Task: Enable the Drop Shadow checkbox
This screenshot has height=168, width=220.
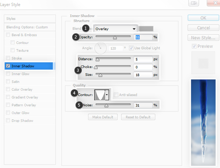Action: pyautogui.click(x=8, y=120)
